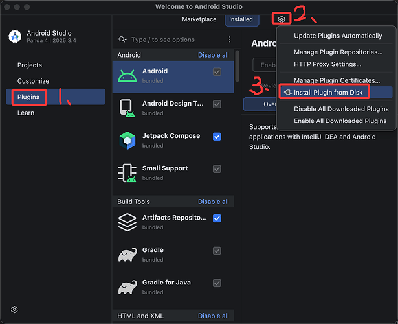Click the Artifacts Repository plugin icon
The width and height of the screenshot is (398, 324).
pos(127,222)
